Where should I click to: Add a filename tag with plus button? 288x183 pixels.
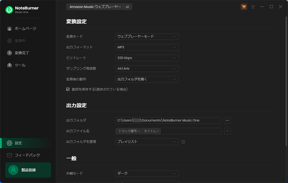(x=228, y=131)
